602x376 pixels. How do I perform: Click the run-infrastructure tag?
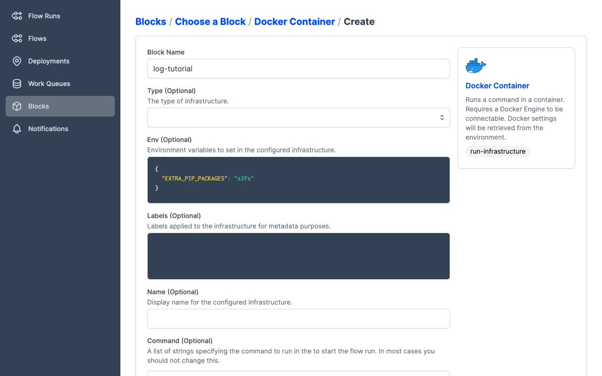498,151
